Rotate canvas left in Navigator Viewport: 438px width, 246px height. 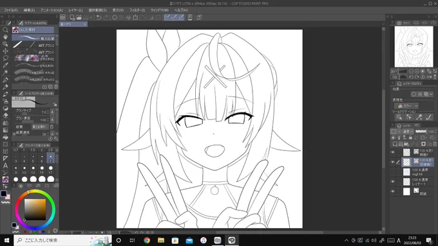[x=411, y=77]
